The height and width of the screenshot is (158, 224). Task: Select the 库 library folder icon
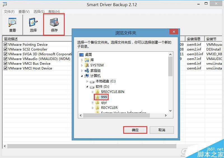(87, 60)
